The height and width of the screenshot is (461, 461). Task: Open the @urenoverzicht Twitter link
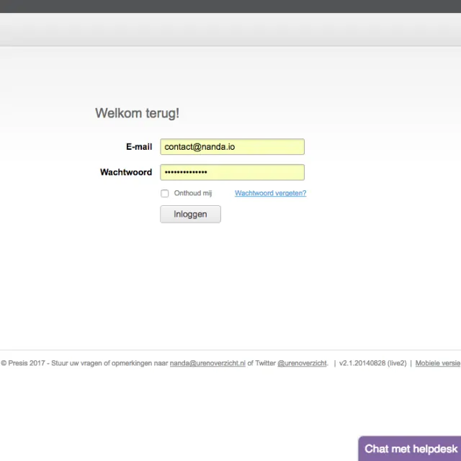pos(302,363)
